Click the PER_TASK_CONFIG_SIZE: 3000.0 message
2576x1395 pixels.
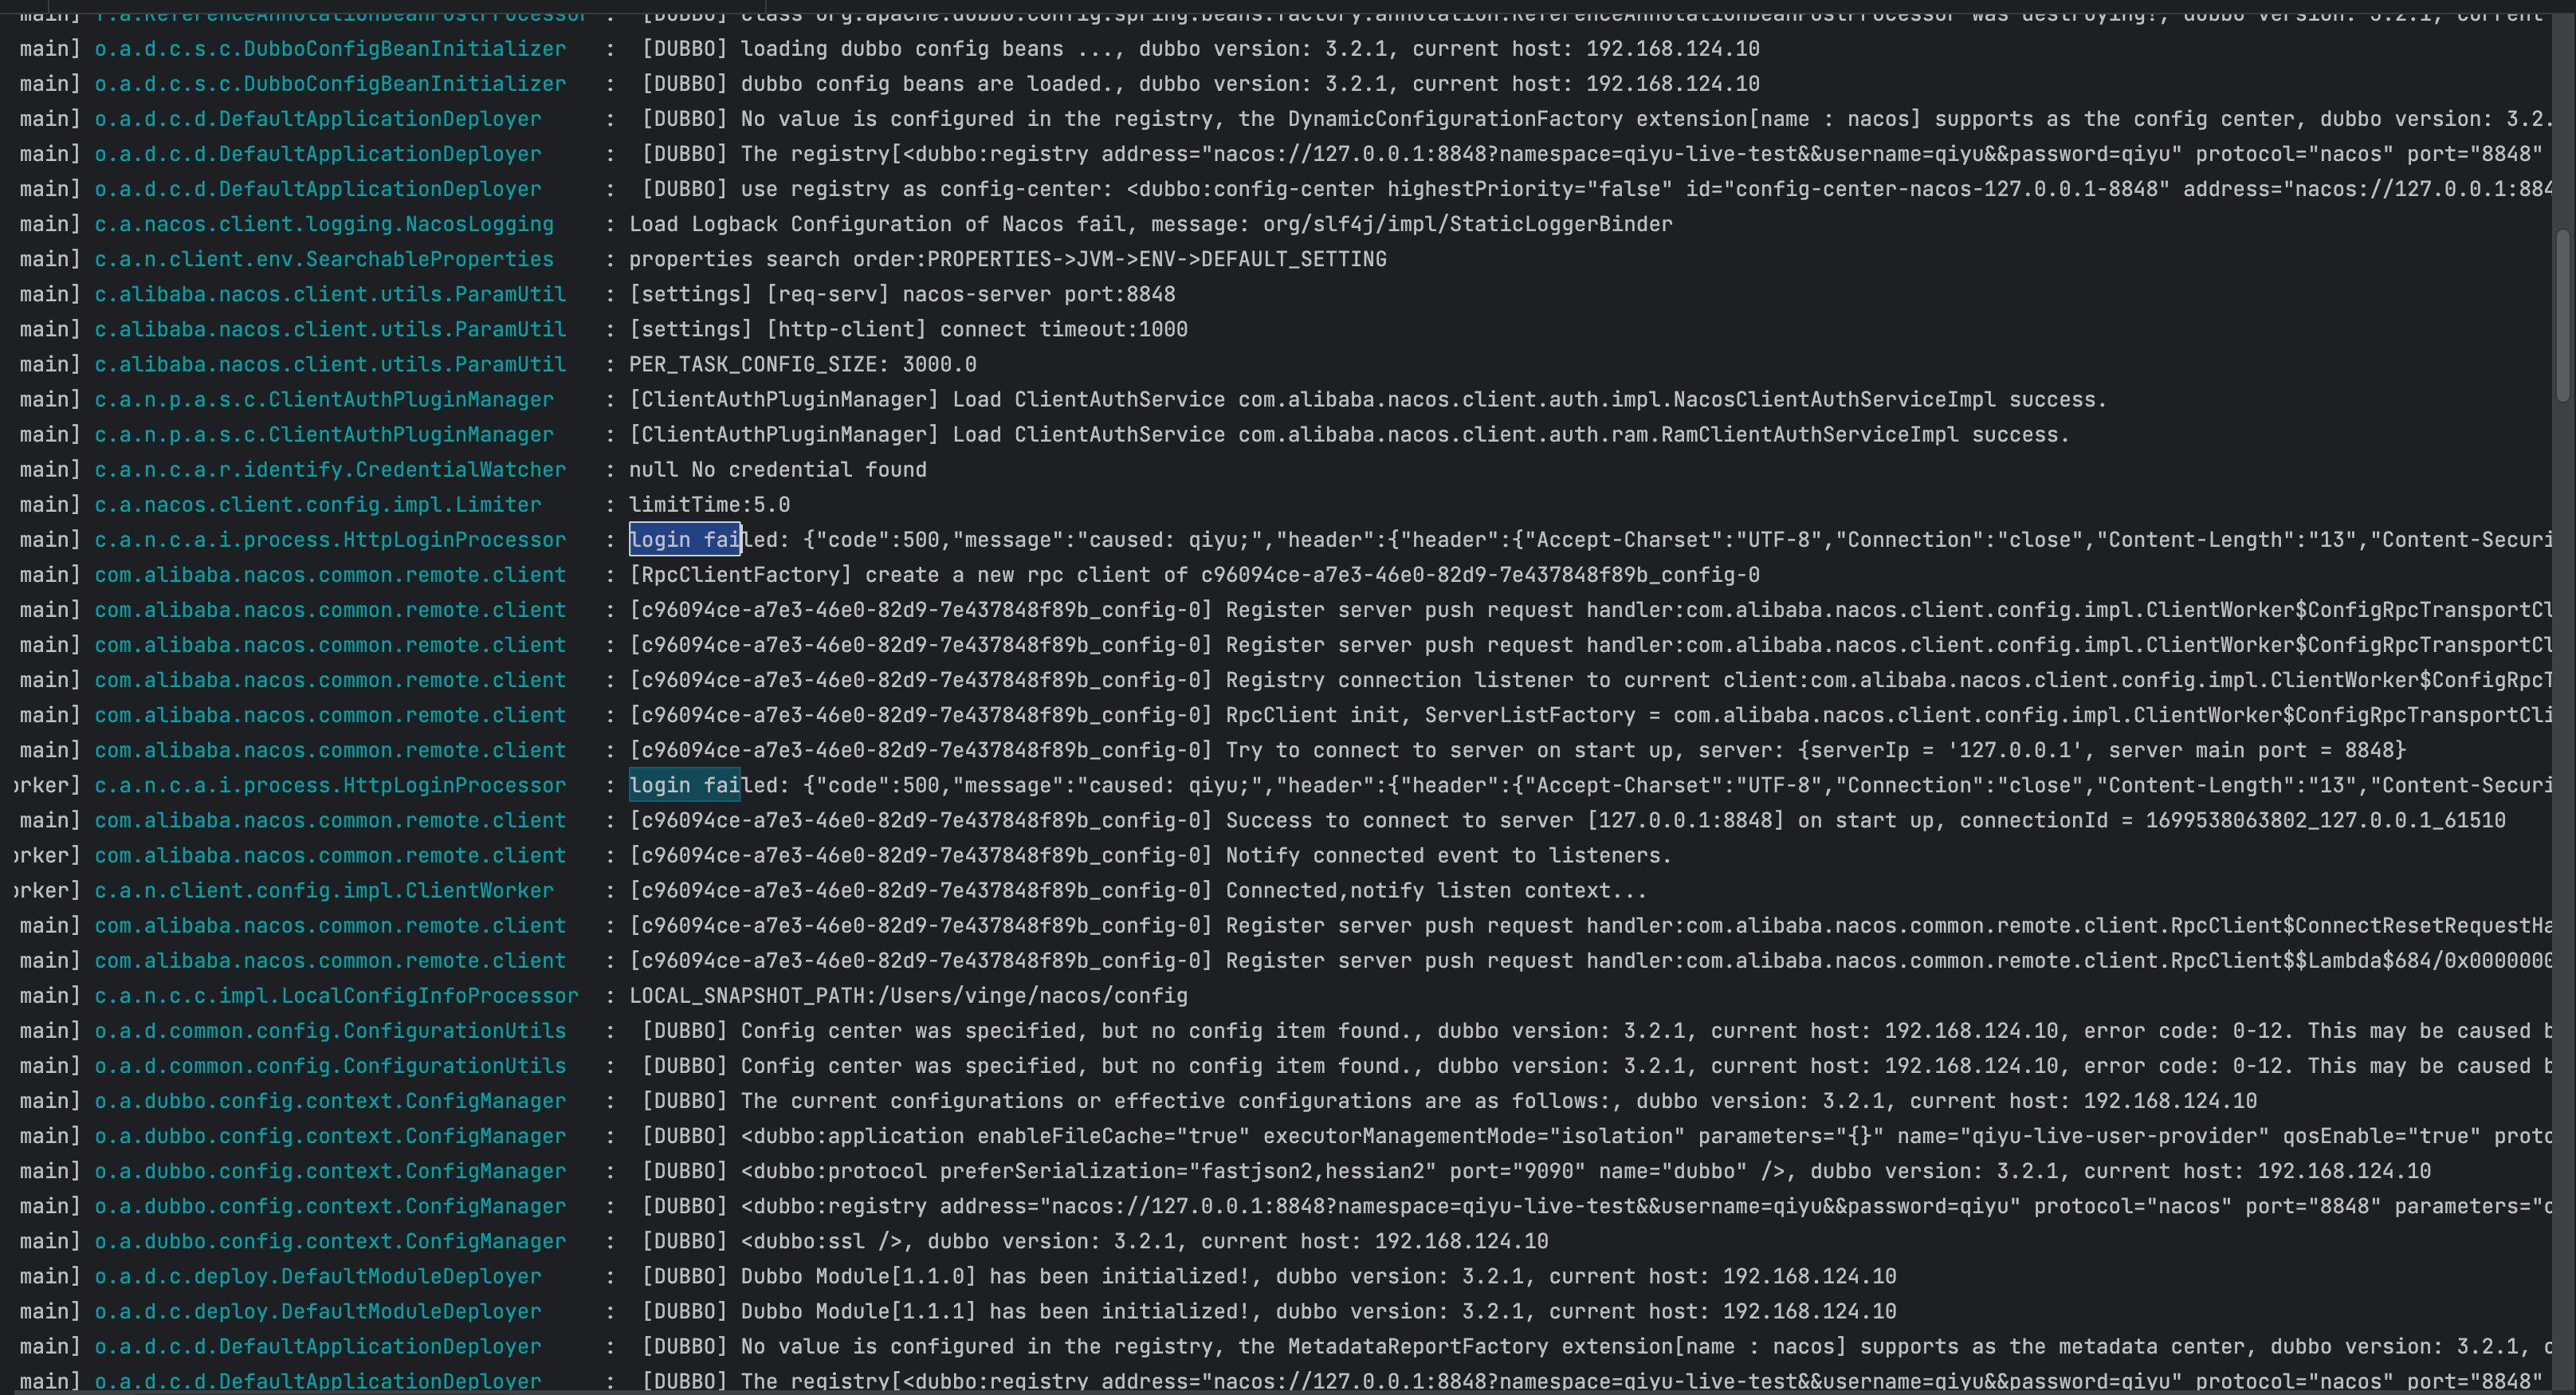click(802, 364)
